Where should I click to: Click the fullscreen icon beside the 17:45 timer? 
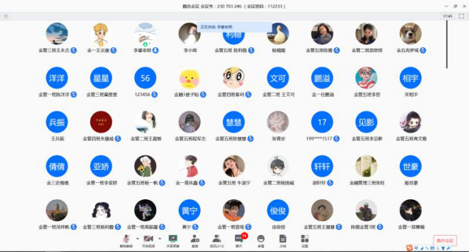(x=462, y=16)
